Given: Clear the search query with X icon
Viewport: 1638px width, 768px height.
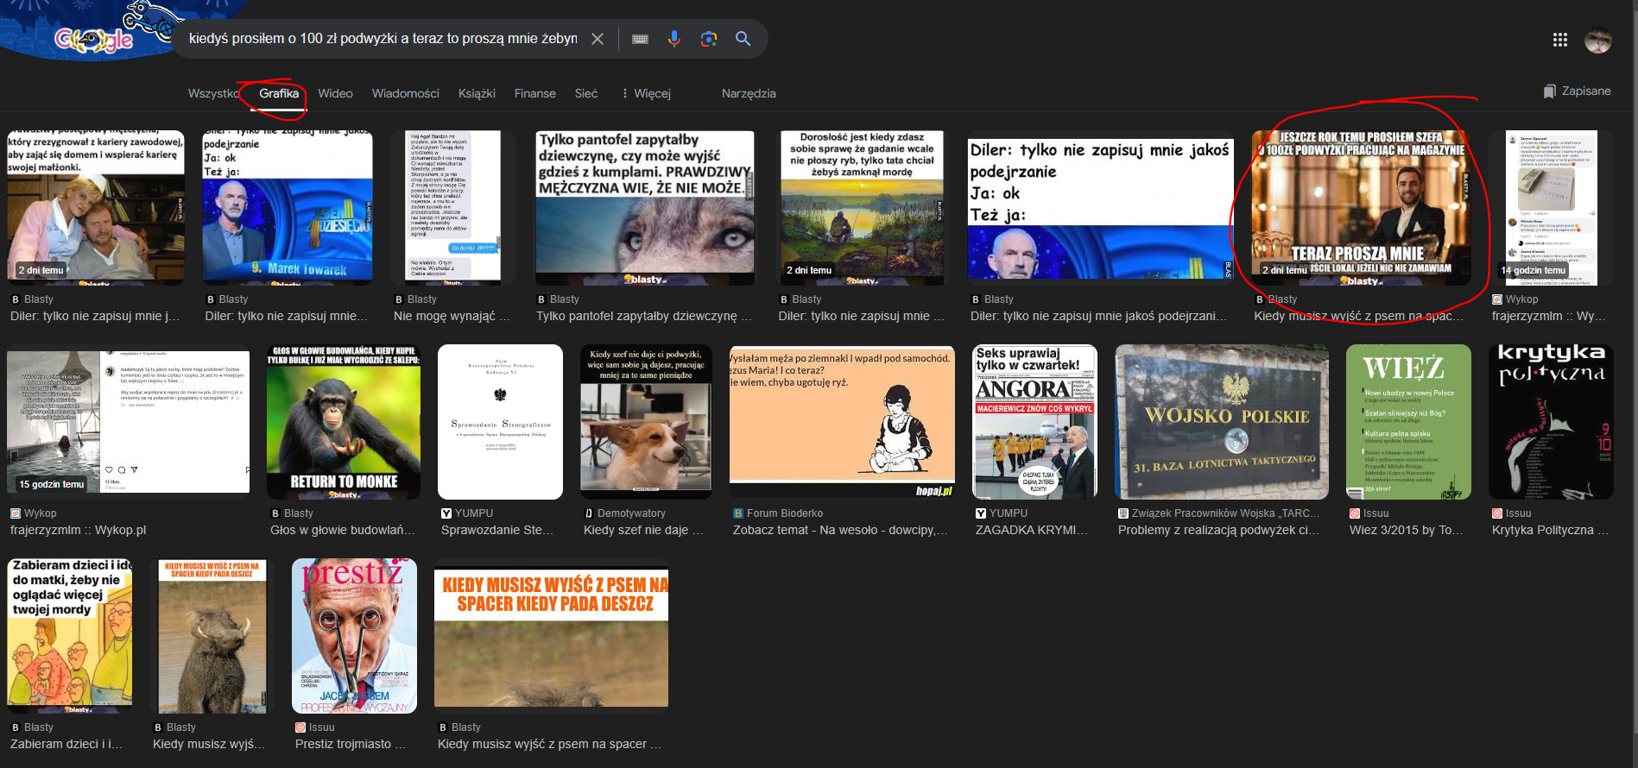Looking at the screenshot, I should click(x=598, y=39).
